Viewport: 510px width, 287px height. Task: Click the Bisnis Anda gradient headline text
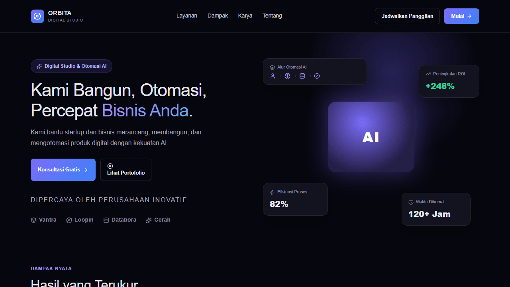(x=145, y=110)
